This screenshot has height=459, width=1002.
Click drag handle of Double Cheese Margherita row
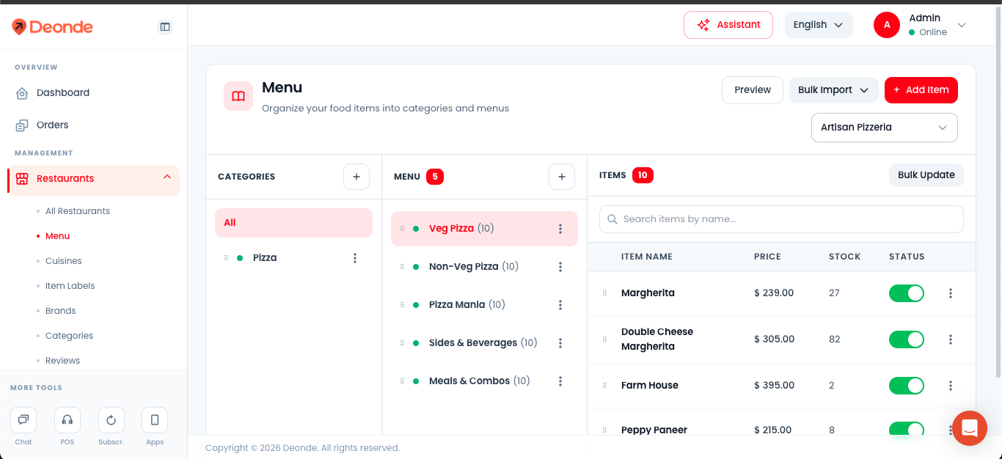(605, 339)
